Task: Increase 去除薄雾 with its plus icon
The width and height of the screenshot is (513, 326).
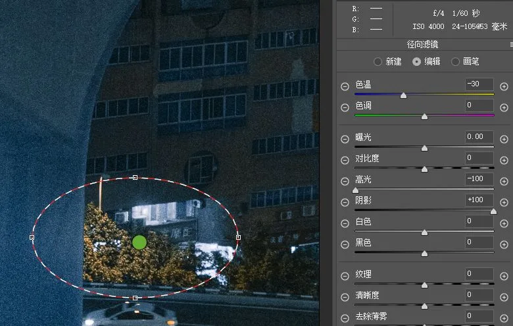Action: [504, 318]
